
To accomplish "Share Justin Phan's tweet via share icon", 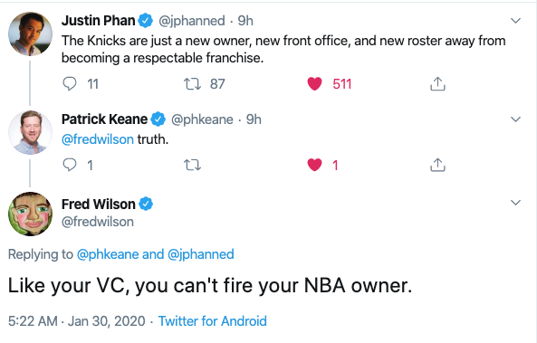I will [x=437, y=83].
